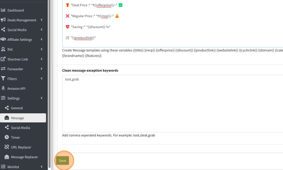
Task: Click the 'loot,grab' keyword text
Action: click(x=72, y=79)
